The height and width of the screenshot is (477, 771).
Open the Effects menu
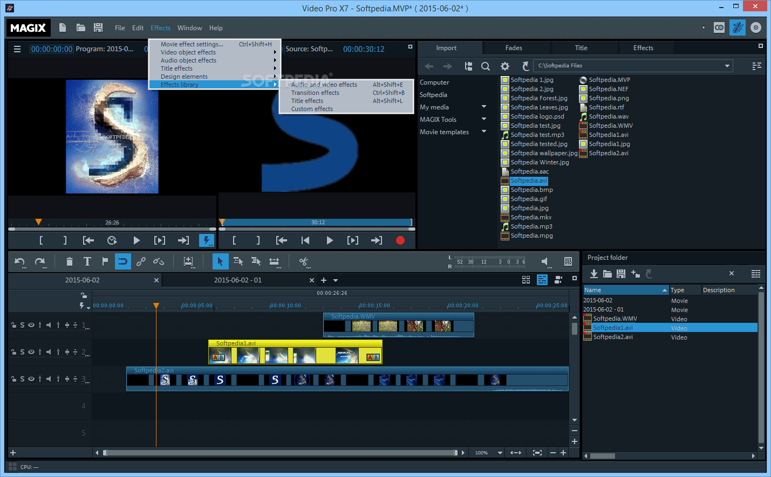tap(160, 28)
